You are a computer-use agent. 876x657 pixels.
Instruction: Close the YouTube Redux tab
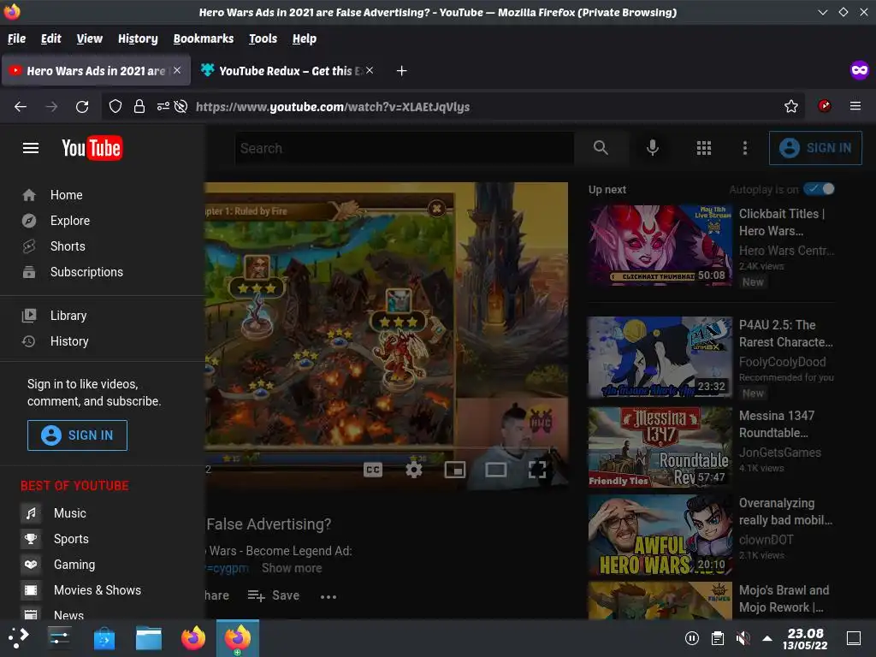[370, 70]
